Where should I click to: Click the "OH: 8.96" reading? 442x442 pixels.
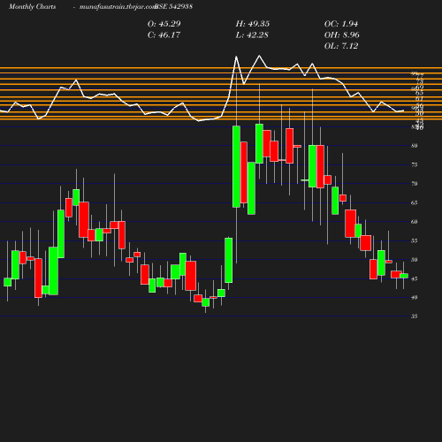pyautogui.click(x=342, y=35)
